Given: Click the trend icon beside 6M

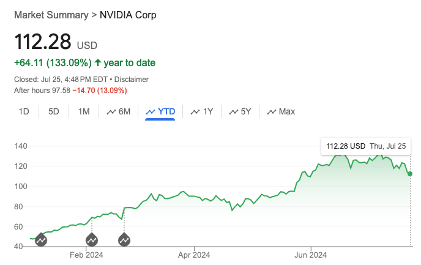Looking at the screenshot, I should click(111, 112).
